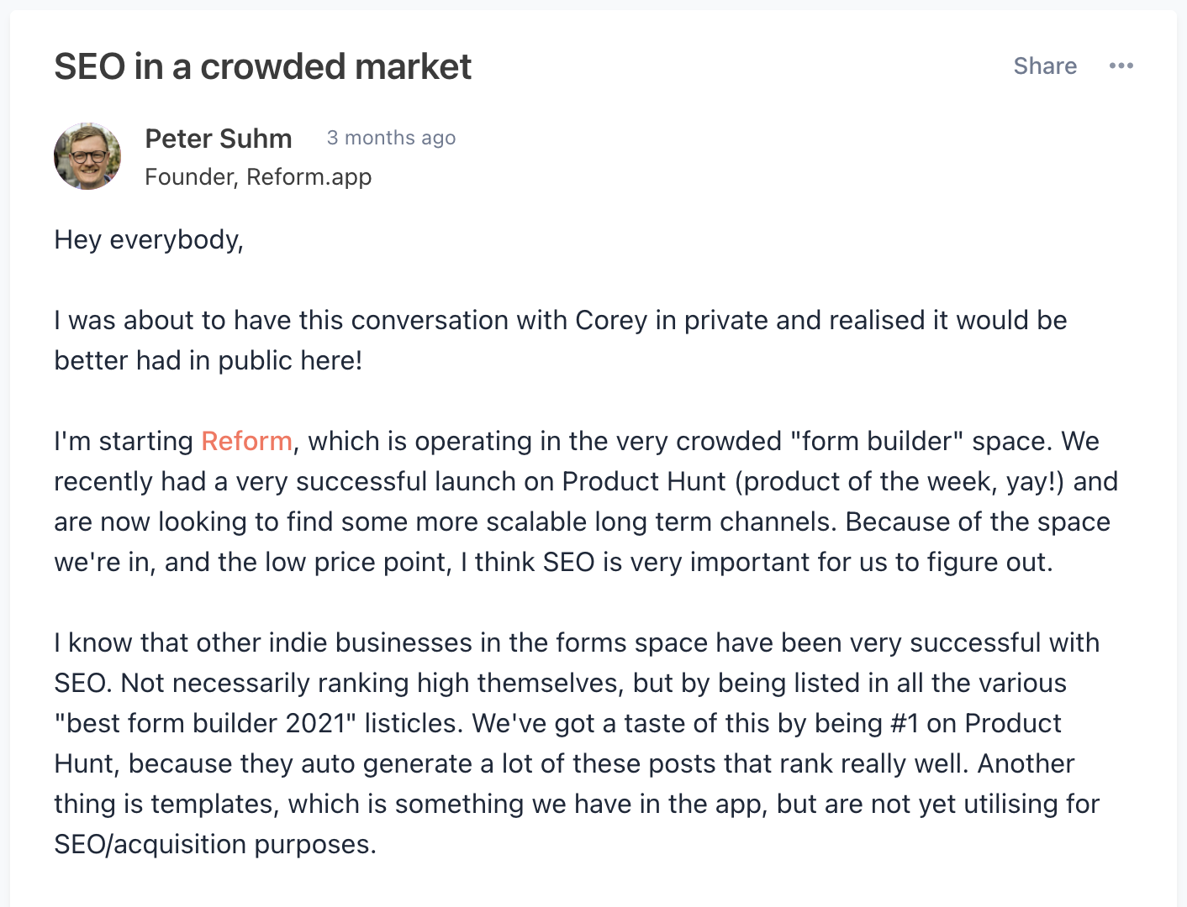Viewport: 1187px width, 907px height.
Task: Click the author name Peter Suhm
Action: pos(219,138)
